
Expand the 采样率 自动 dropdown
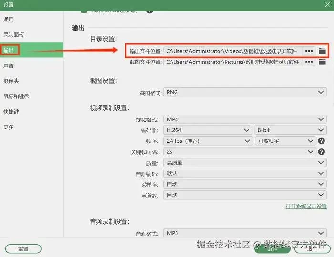[x=245, y=184]
